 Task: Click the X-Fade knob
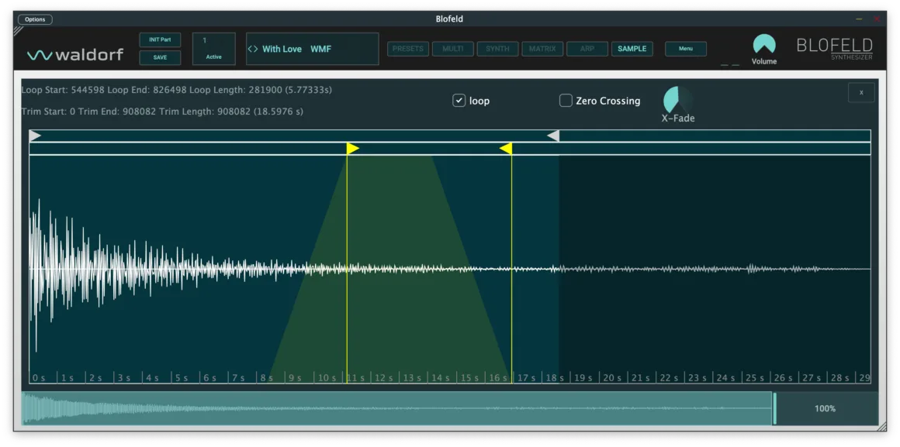pyautogui.click(x=677, y=99)
